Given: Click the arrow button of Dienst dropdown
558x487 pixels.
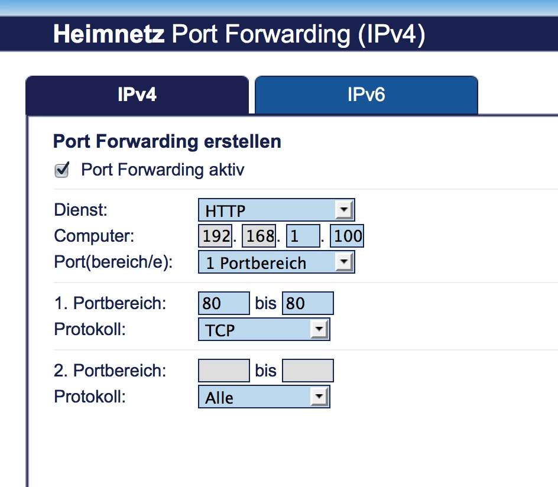Looking at the screenshot, I should (x=343, y=210).
